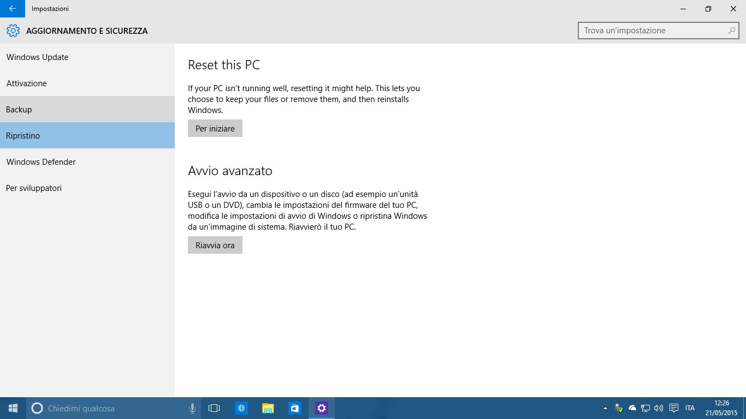Open OneDrive cloud tray icon
Viewport: 746px width, 419px height.
point(632,408)
